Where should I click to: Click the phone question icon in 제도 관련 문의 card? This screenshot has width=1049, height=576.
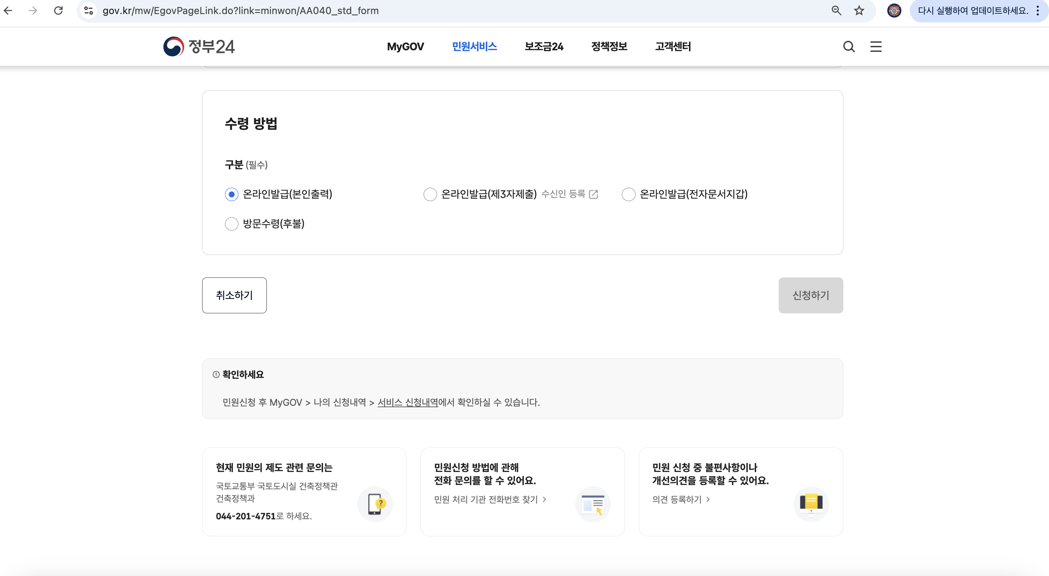click(x=375, y=504)
